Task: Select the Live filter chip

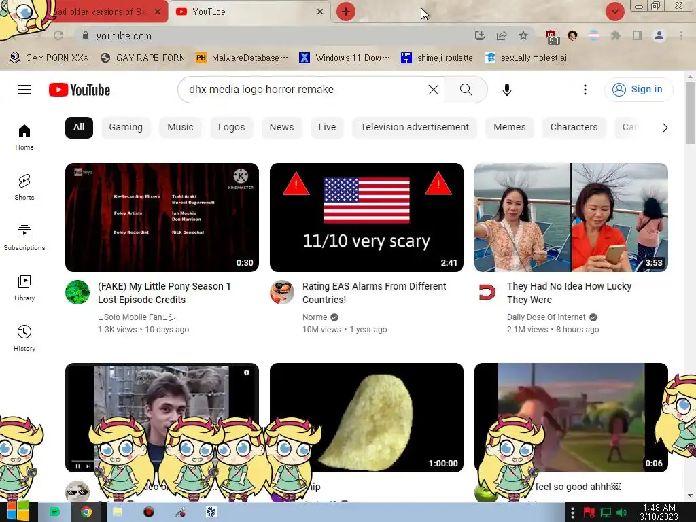Action: pyautogui.click(x=327, y=127)
